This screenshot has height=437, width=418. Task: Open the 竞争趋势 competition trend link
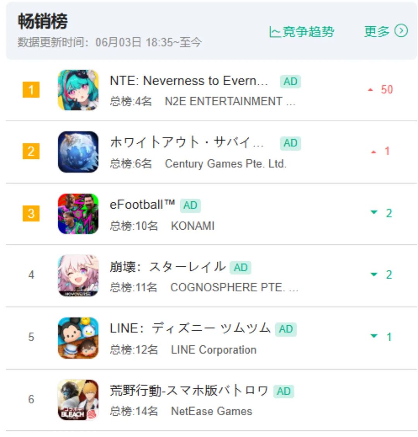302,31
